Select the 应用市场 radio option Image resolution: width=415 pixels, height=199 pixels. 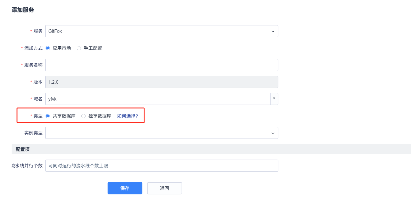click(x=48, y=48)
